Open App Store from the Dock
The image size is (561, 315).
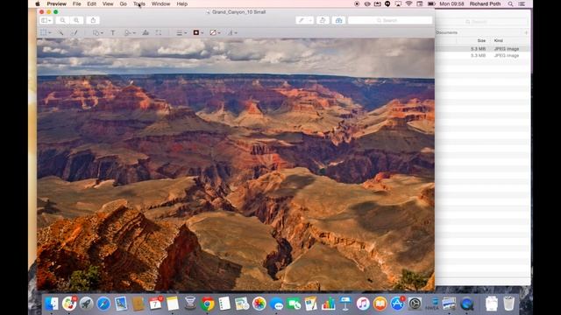click(397, 304)
